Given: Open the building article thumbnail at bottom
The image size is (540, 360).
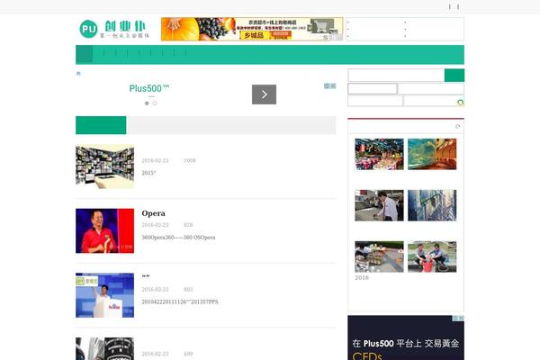Looking at the screenshot, I should (105, 348).
